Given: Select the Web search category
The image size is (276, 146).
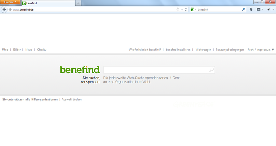Looking at the screenshot, I should pos(5,50).
